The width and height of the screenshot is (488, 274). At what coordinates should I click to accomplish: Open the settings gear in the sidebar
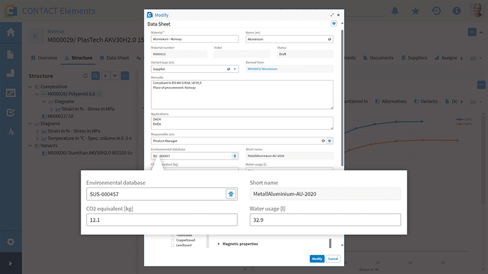coord(10,241)
